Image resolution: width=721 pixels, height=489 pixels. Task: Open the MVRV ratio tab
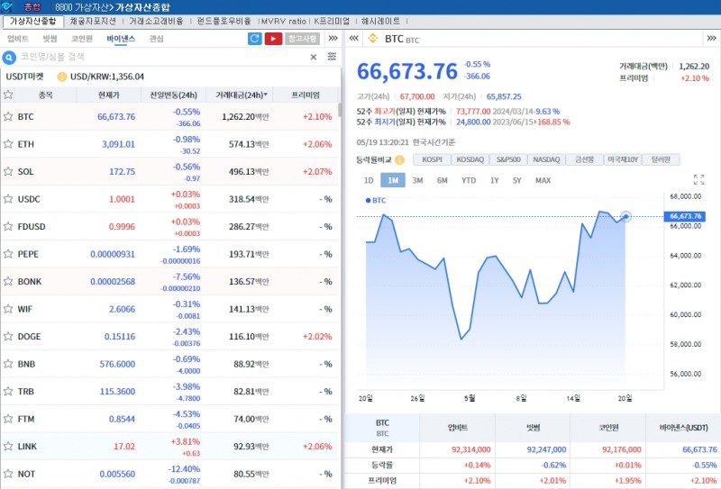[283, 21]
